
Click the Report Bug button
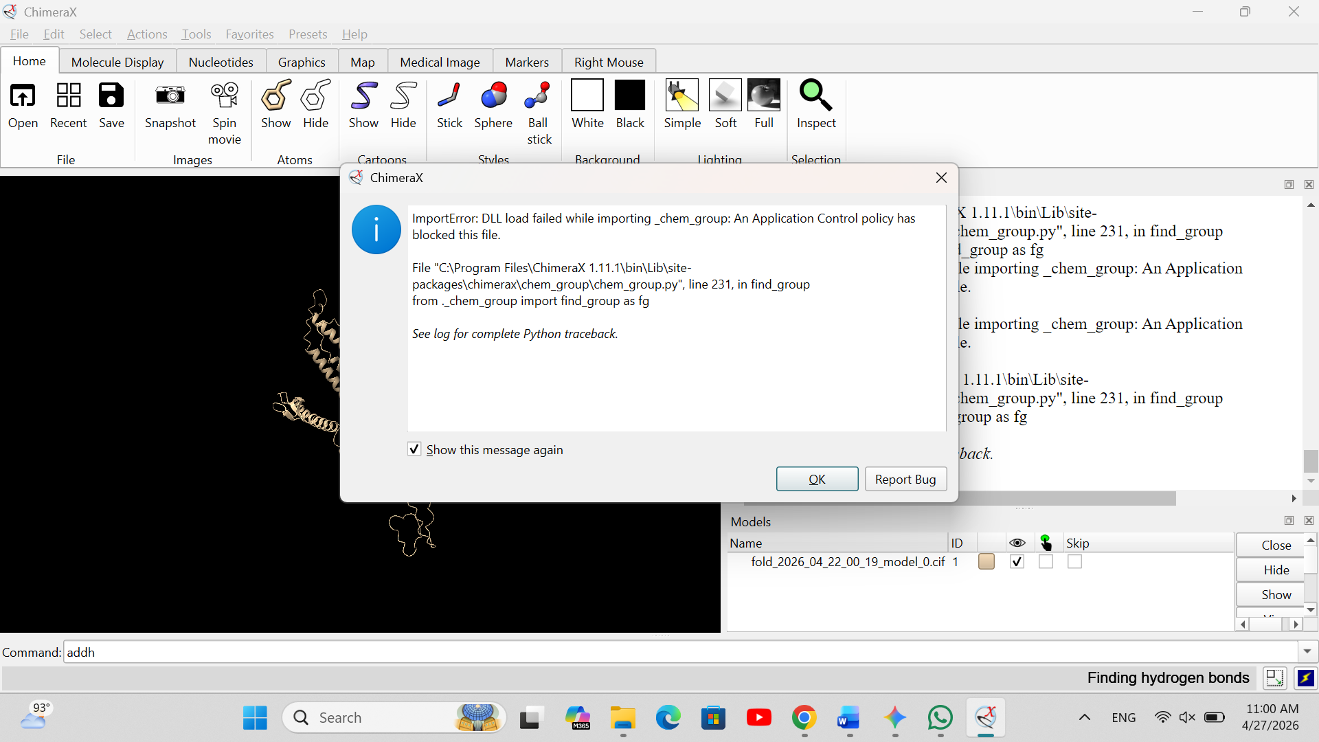coord(905,479)
